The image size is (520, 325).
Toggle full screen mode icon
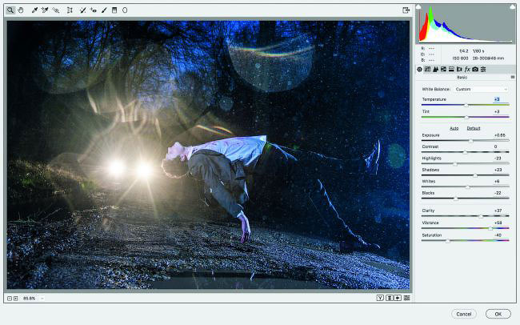(406, 10)
